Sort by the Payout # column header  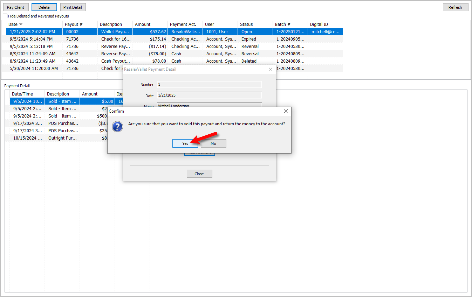(x=80, y=24)
